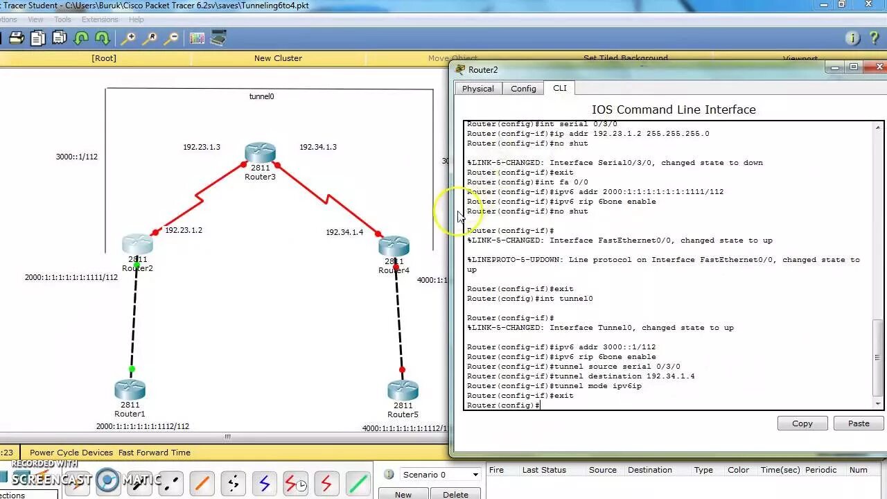This screenshot has width=887, height=499.
Task: Select the CLI tab in Router2
Action: (x=560, y=88)
